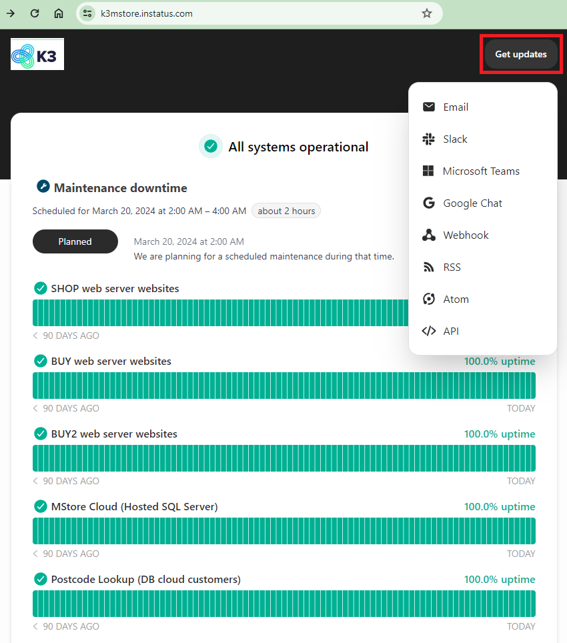Click the address bar URL field
567x643 pixels.
(253, 13)
